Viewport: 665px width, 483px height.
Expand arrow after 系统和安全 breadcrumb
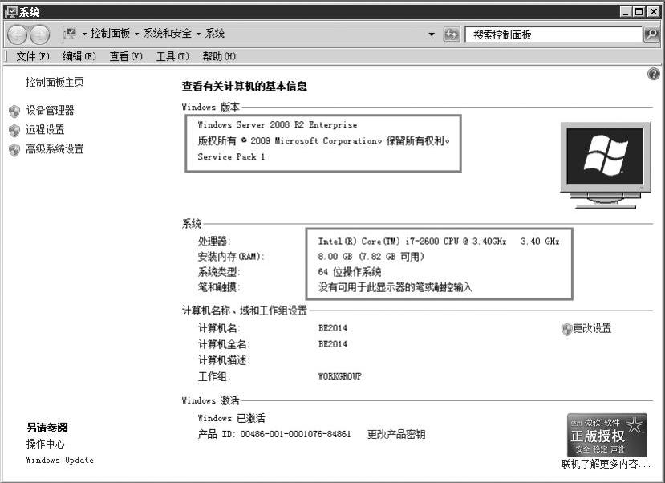198,34
